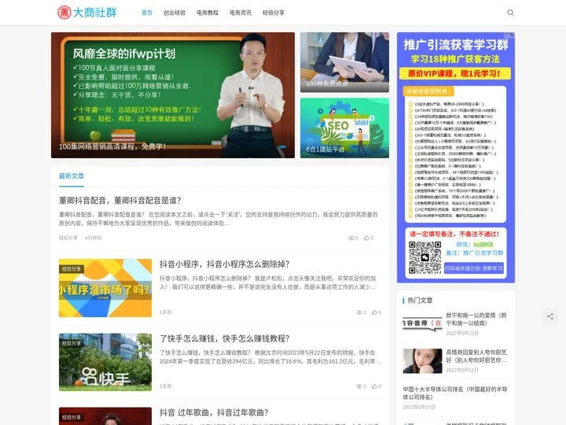The height and width of the screenshot is (425, 566).
Task: Click thumbnail of 高情商回复 hot article
Action: click(422, 360)
